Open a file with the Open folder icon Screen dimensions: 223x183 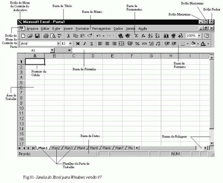[30, 36]
